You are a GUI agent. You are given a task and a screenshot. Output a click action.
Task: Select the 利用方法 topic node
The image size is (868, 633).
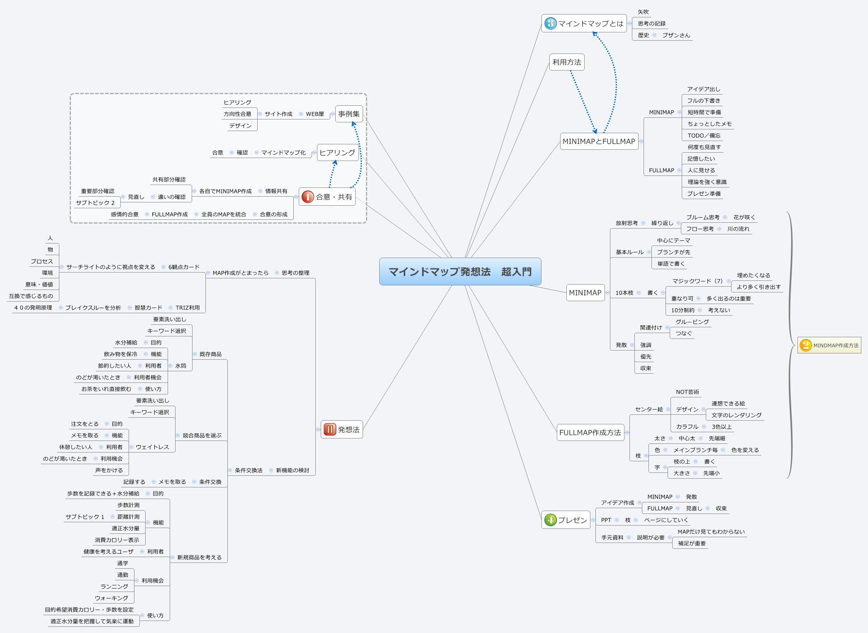(x=566, y=62)
